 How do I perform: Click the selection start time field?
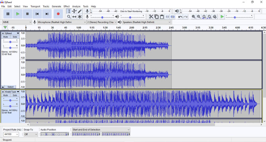(x=86, y=134)
